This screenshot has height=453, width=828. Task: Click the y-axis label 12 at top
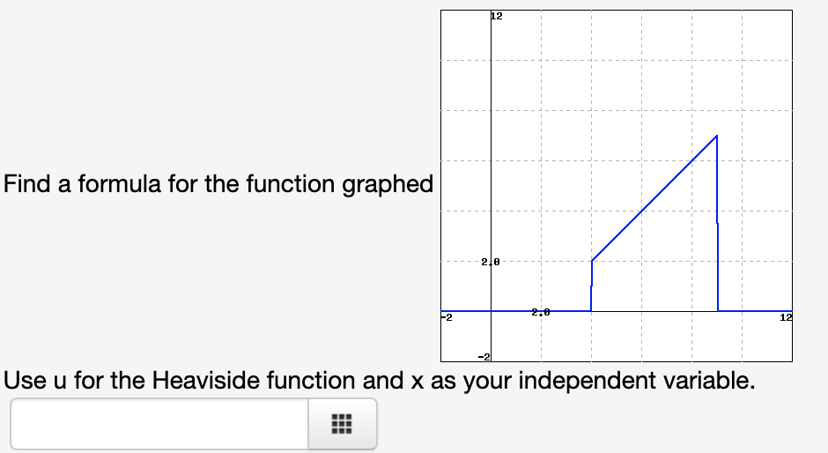pos(497,16)
